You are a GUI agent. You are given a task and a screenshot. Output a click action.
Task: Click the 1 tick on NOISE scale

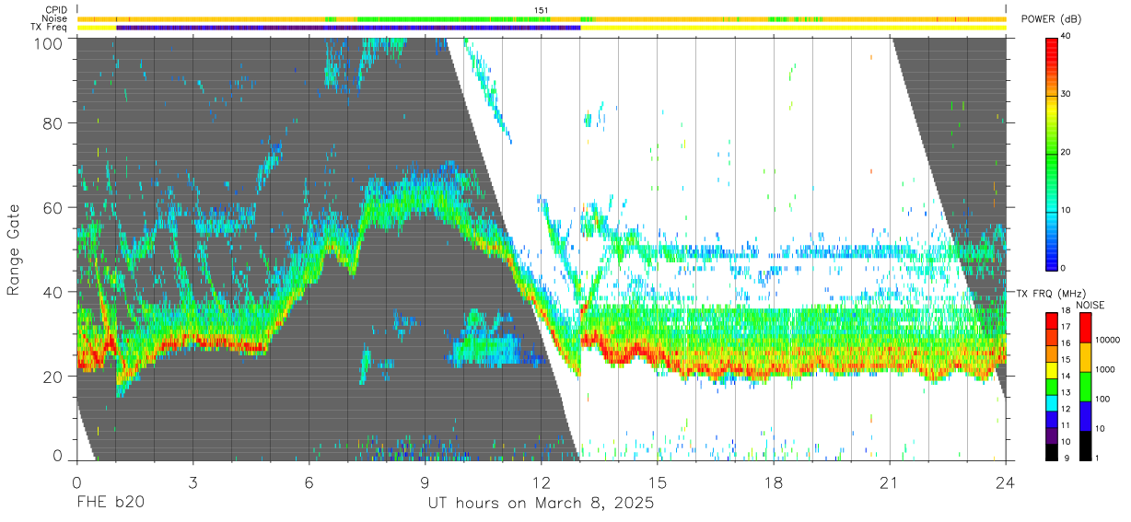click(1097, 458)
